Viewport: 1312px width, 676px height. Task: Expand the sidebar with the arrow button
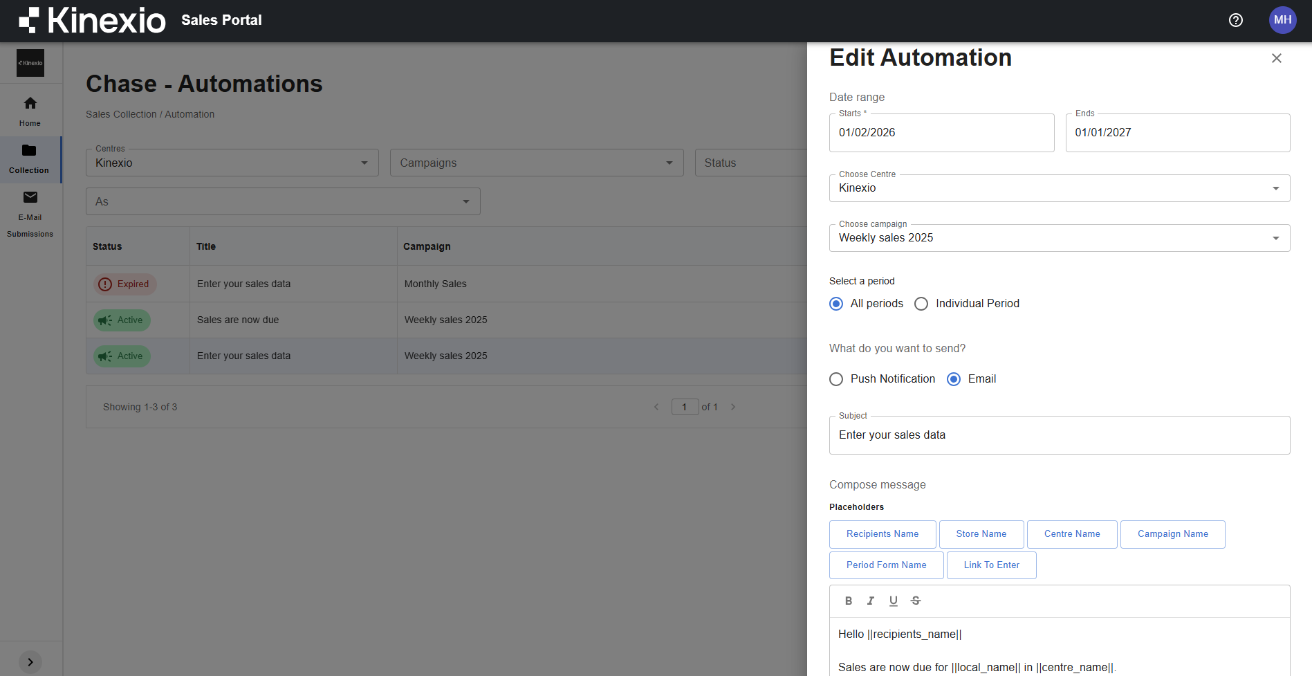[30, 661]
